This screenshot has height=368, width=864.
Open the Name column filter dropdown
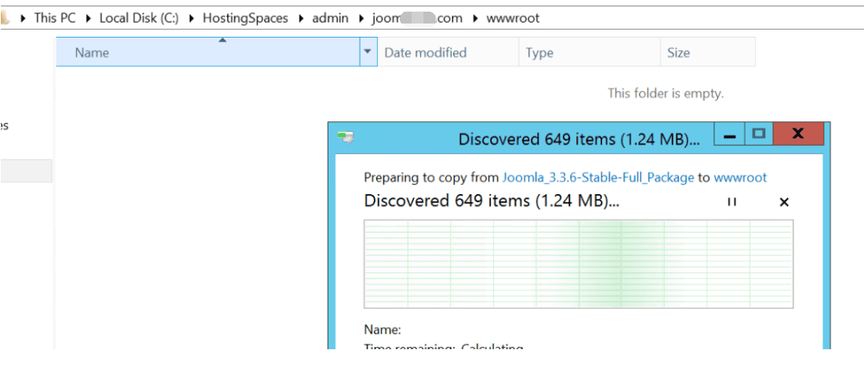coord(368,52)
